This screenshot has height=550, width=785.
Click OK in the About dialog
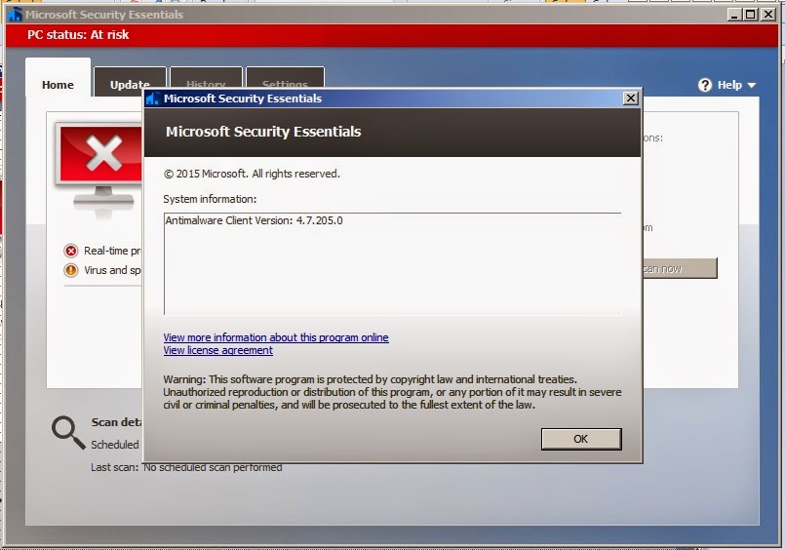click(x=581, y=439)
